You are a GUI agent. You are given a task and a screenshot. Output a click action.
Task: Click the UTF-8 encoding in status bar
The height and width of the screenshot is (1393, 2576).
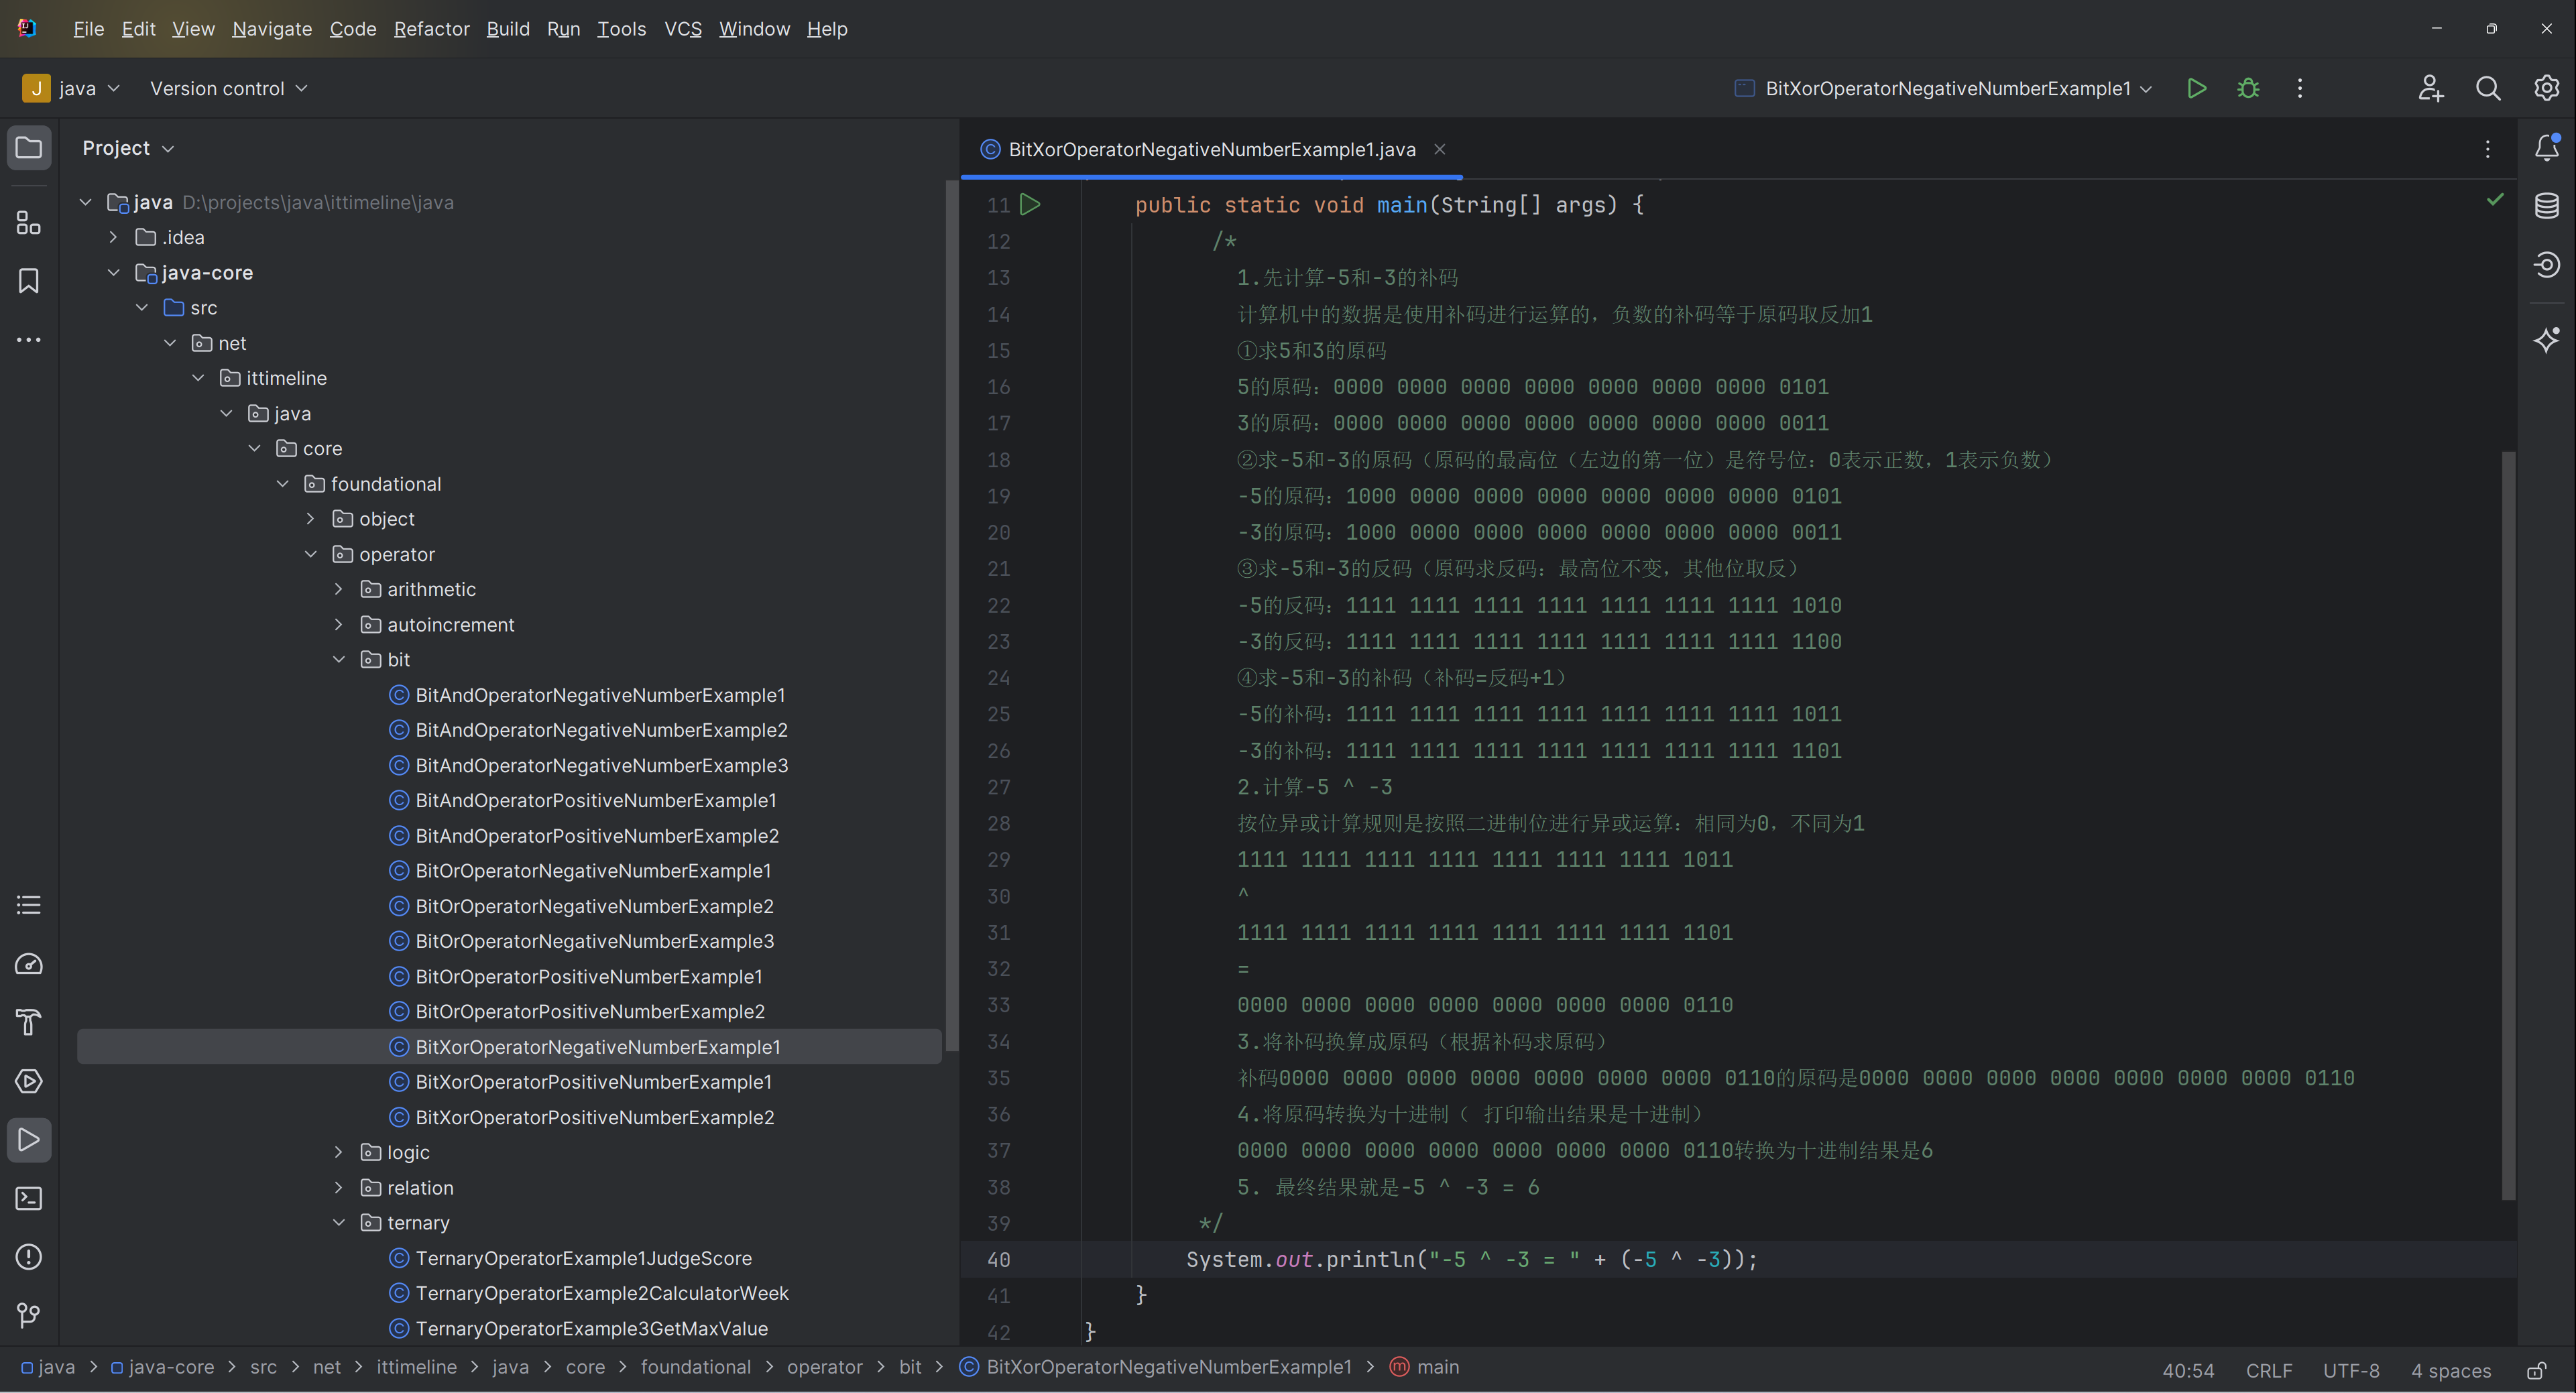[2350, 1370]
